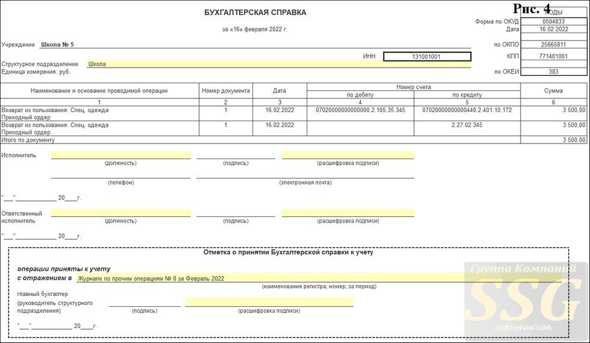Screen dimensions: 590x343
Task: Click the Ответственный исполнитель расшифровка подписи field
Action: (348, 213)
